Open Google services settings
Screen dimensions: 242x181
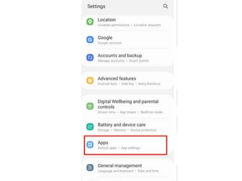127,40
